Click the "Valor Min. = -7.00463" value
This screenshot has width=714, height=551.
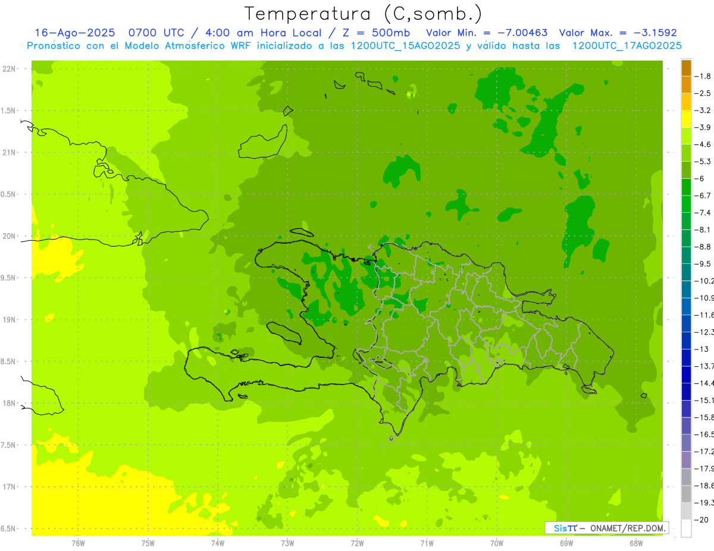[487, 33]
